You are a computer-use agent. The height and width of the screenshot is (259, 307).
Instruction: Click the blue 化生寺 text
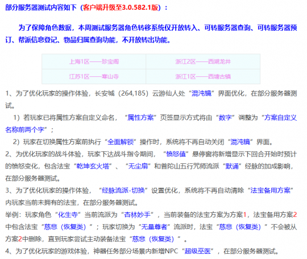coord(68,215)
